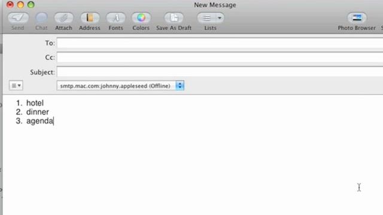383x215 pixels.
Task: Open the Colors picker wheel icon
Action: click(x=141, y=17)
